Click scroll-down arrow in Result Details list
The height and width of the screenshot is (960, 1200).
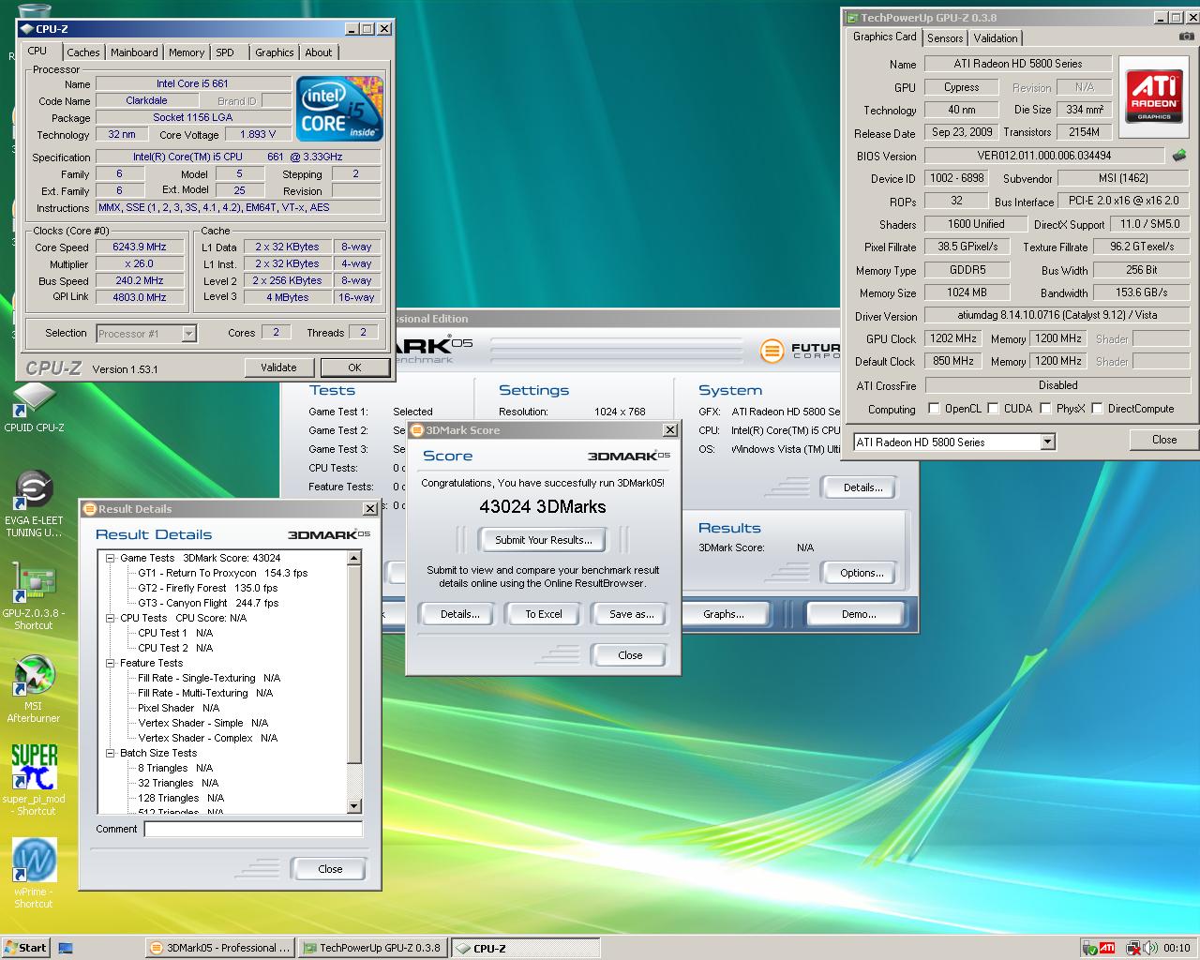(x=353, y=806)
